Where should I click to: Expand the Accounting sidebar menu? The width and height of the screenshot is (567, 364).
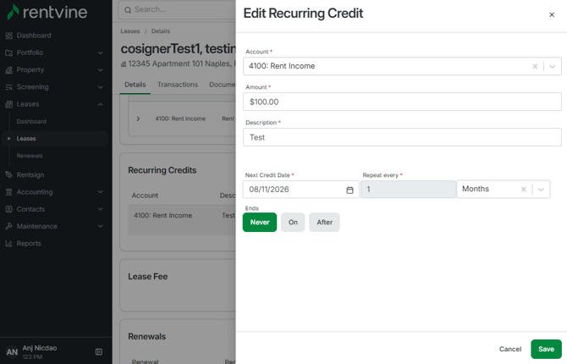[x=54, y=192]
